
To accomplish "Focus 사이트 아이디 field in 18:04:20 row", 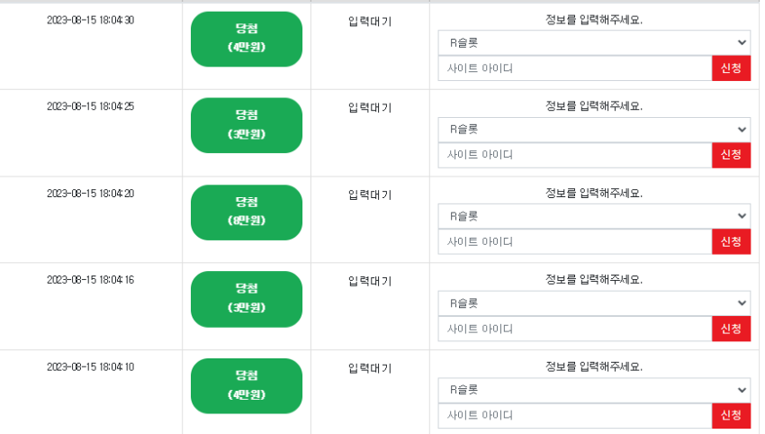I will tap(575, 241).
